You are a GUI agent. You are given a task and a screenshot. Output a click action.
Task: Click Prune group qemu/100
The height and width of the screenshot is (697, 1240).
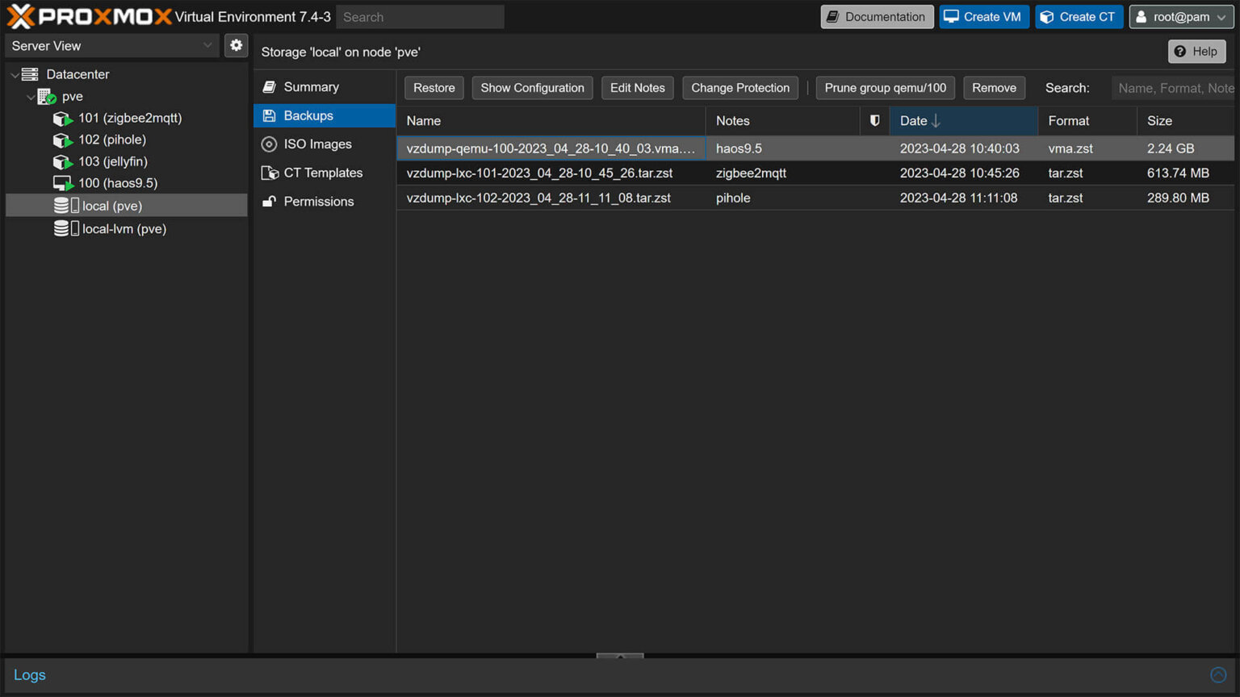[x=885, y=87]
